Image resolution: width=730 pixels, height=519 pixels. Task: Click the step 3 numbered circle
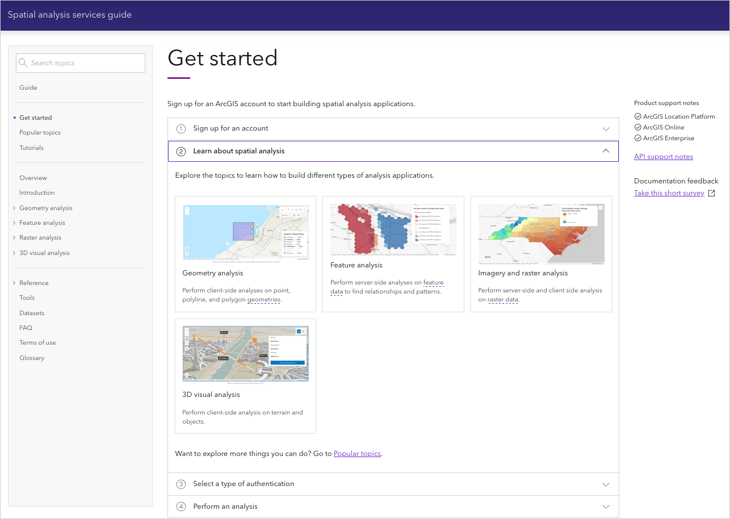(181, 484)
